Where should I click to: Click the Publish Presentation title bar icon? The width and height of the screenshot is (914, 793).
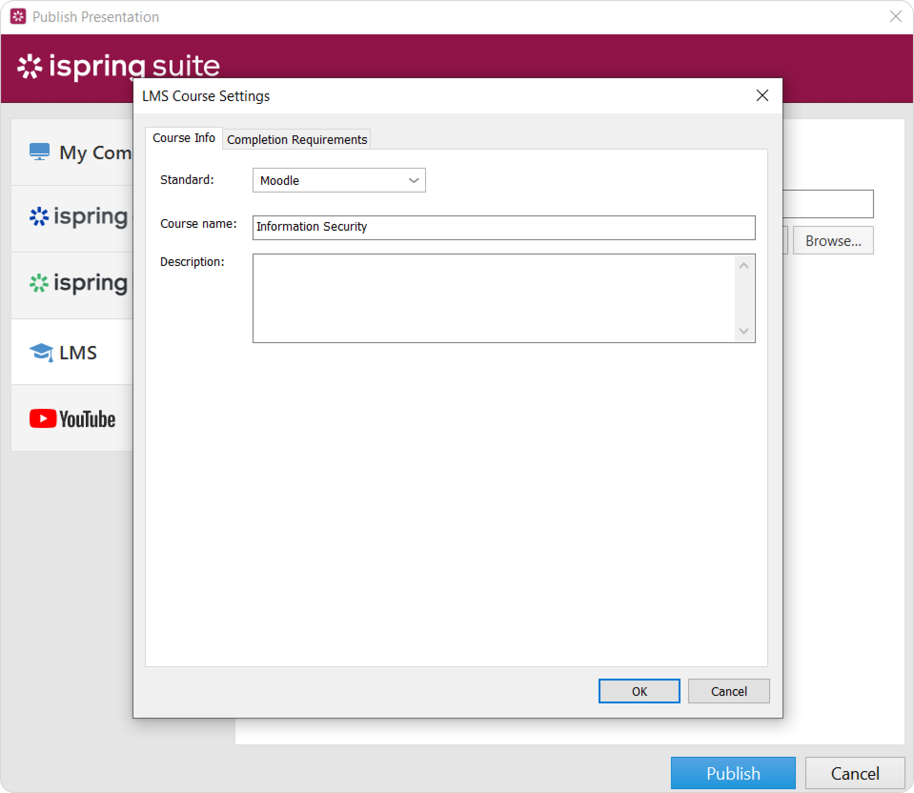18,17
